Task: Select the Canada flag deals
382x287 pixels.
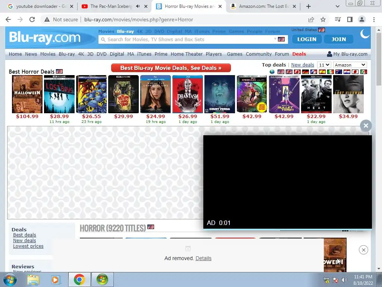Action: click(297, 72)
